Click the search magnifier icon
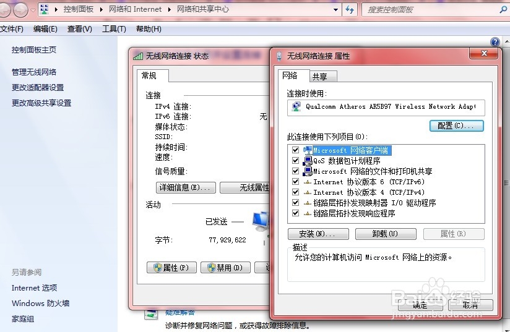510x332 pixels. pos(503,10)
